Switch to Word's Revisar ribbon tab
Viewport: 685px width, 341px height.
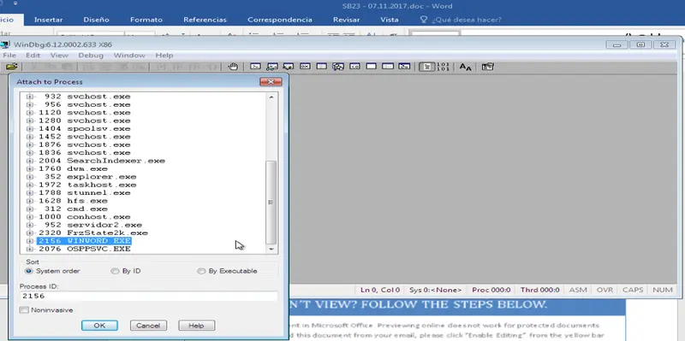click(347, 20)
